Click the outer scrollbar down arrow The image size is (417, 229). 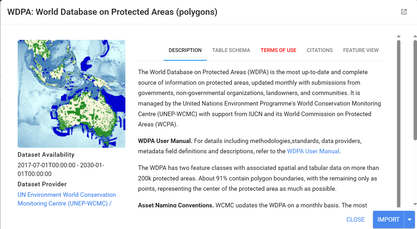[x=415, y=204]
